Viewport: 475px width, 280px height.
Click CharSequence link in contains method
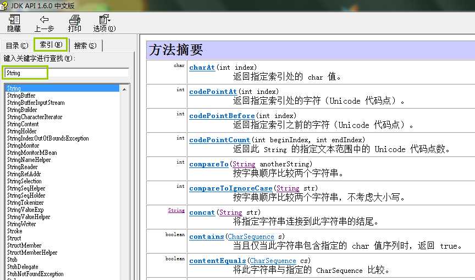tap(251, 237)
